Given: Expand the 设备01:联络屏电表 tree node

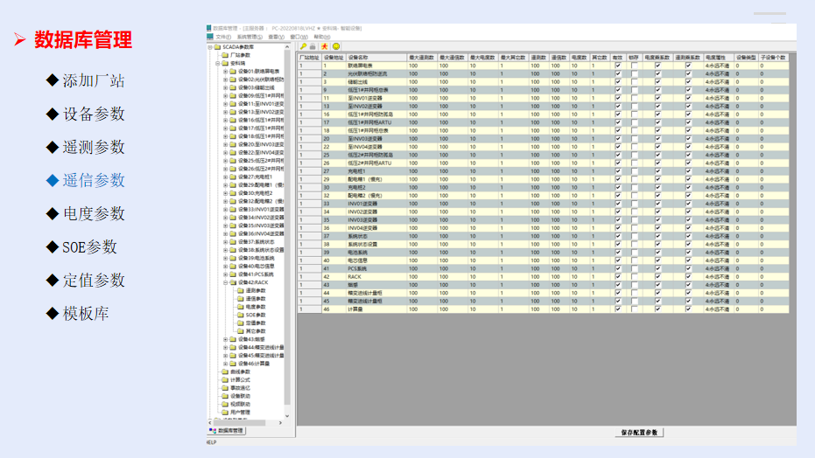Looking at the screenshot, I should coord(225,71).
